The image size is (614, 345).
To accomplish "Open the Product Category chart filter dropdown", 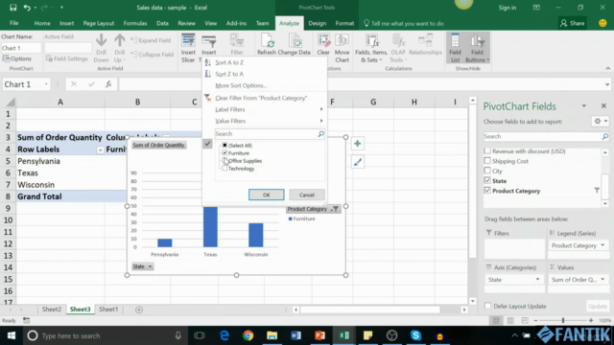I will [335, 209].
